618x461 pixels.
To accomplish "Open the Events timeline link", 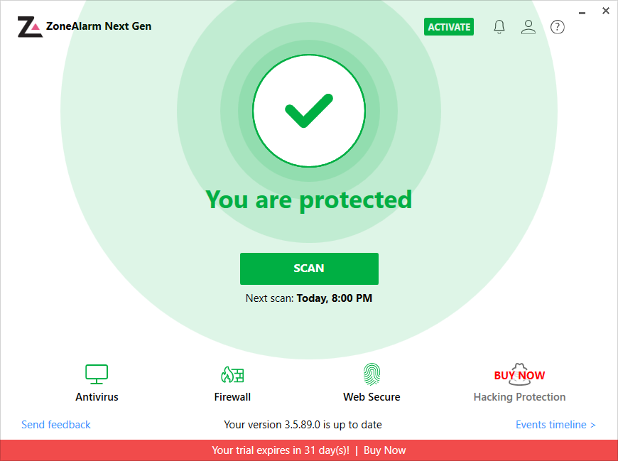I will [555, 425].
